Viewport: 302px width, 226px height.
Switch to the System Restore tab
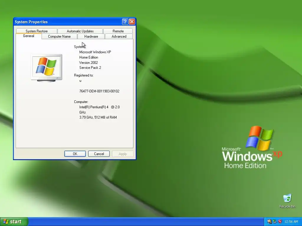point(37,31)
